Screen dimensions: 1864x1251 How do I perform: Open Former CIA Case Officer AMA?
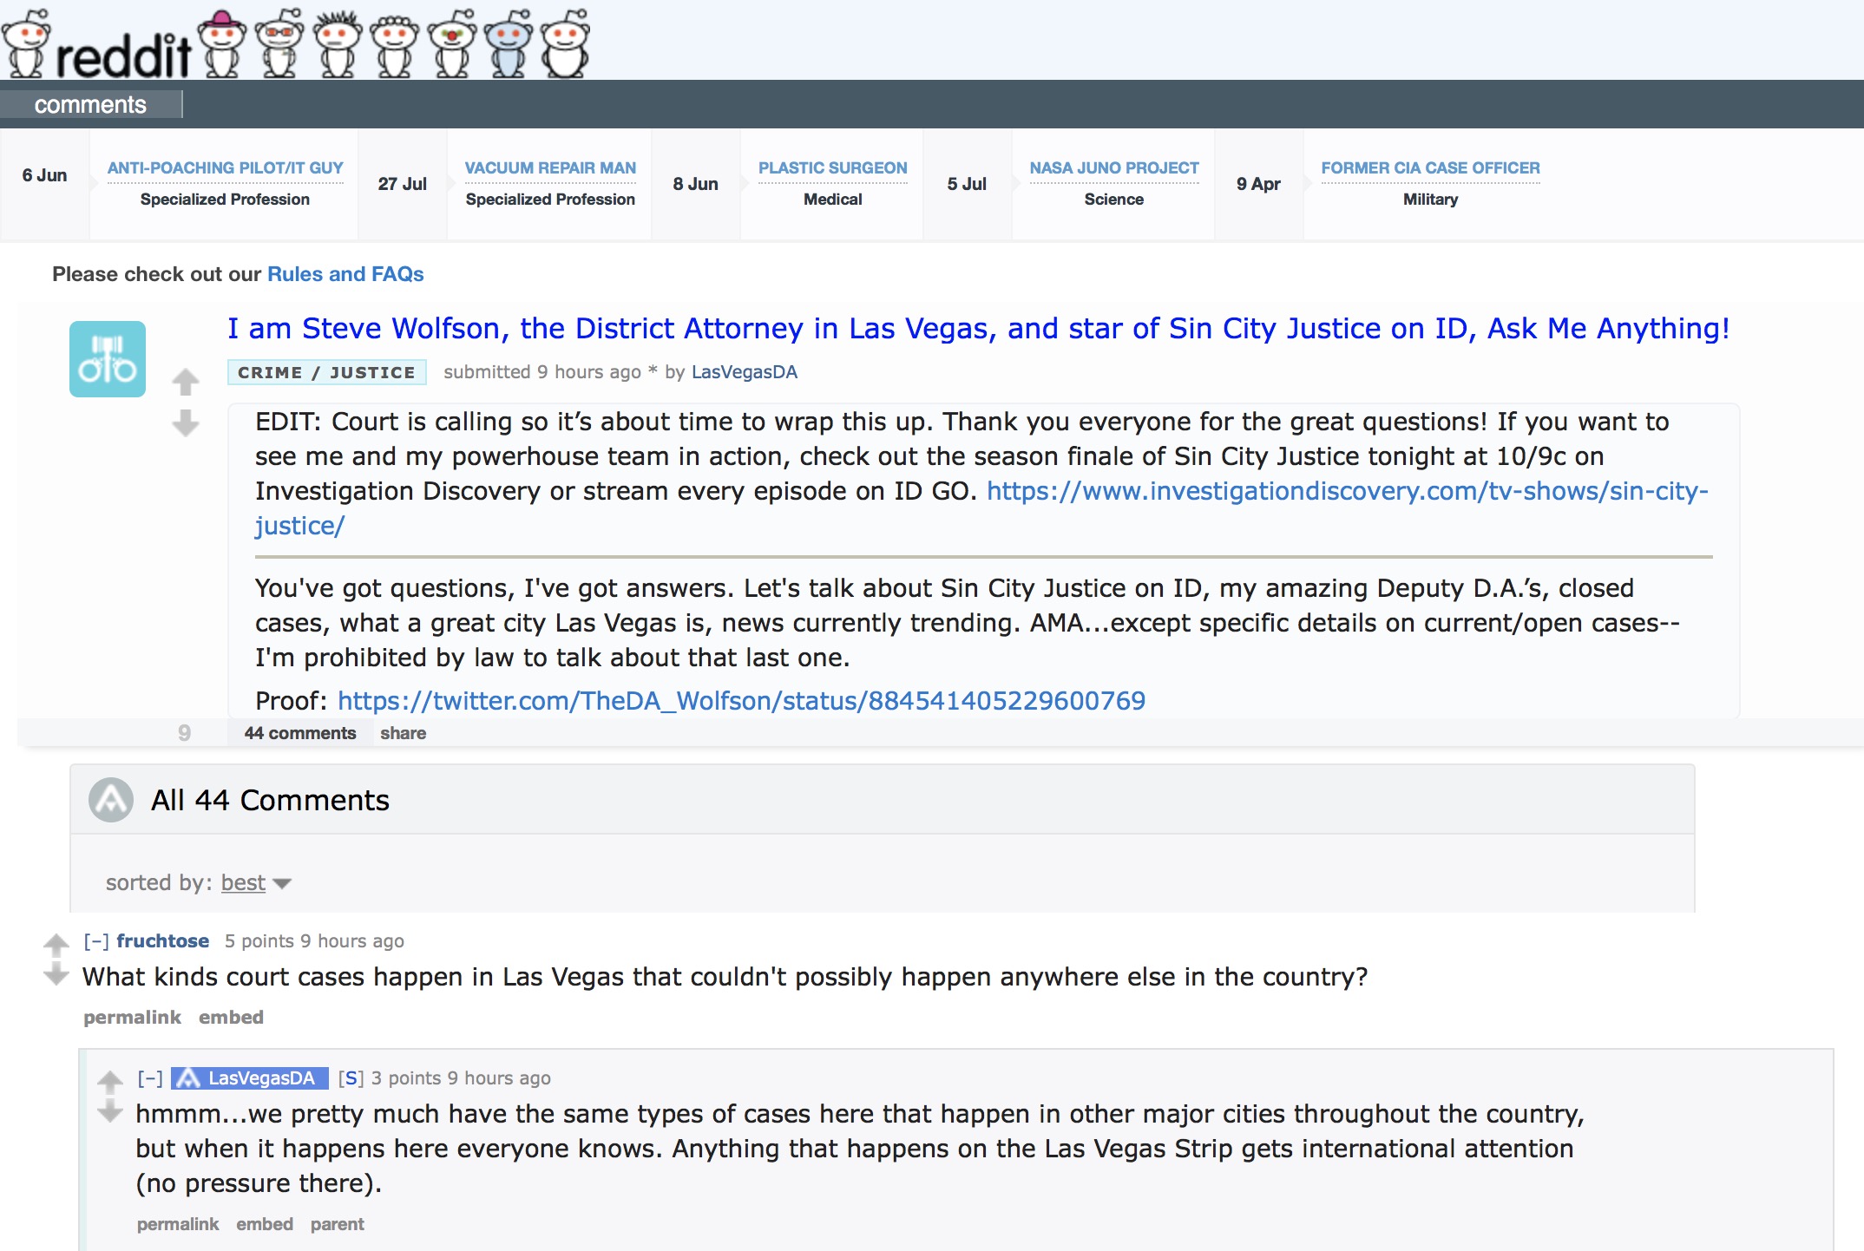tap(1430, 167)
